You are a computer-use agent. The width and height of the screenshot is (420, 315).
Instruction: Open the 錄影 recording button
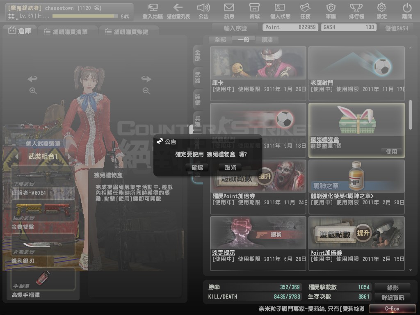[393, 288]
